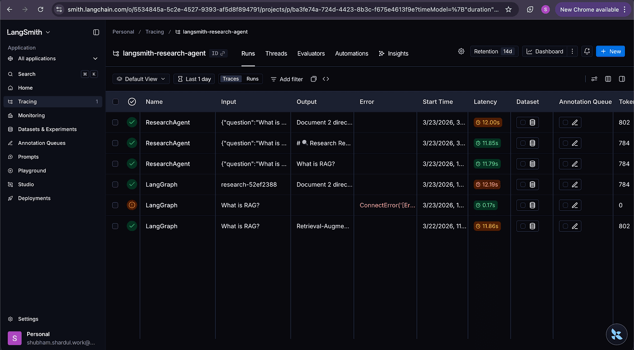Open the Default View dropdown

[141, 79]
